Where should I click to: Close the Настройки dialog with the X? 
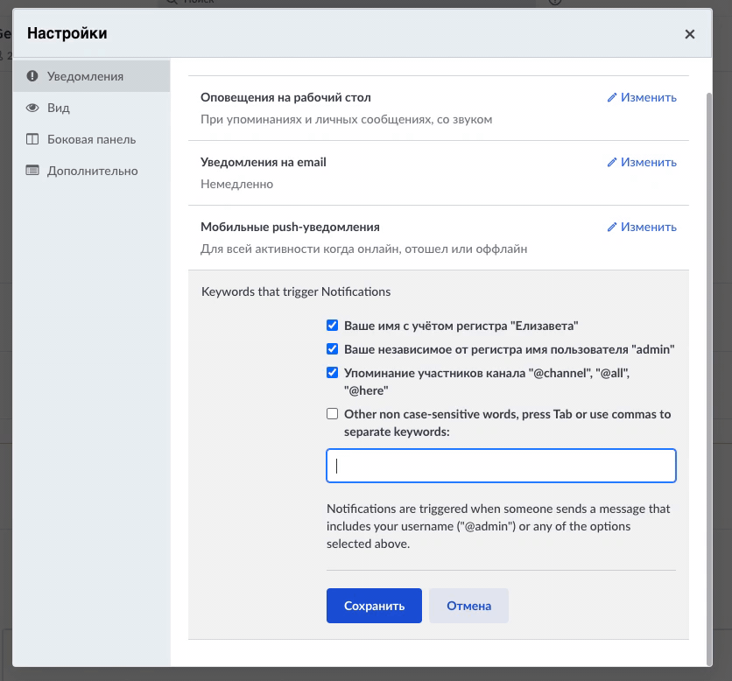tap(690, 34)
